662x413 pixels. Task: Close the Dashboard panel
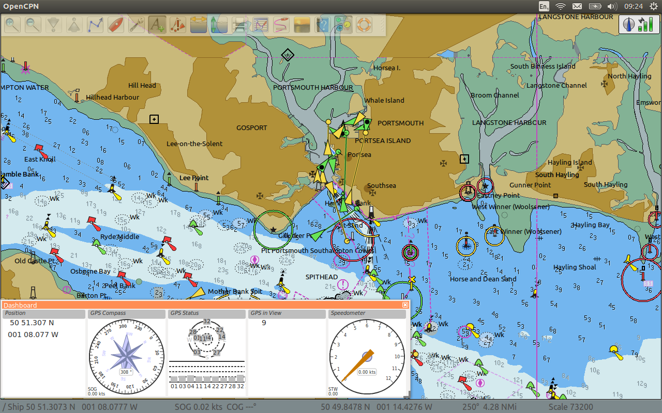pos(405,305)
